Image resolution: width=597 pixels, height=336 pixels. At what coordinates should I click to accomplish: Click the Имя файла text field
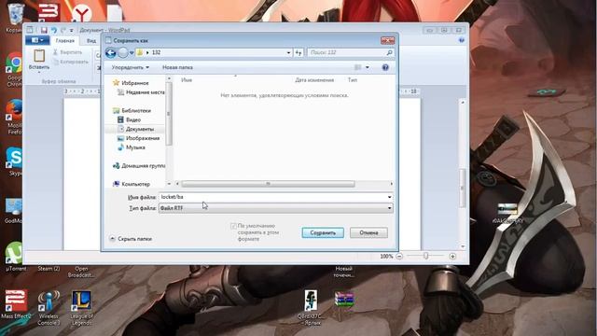[272, 197]
